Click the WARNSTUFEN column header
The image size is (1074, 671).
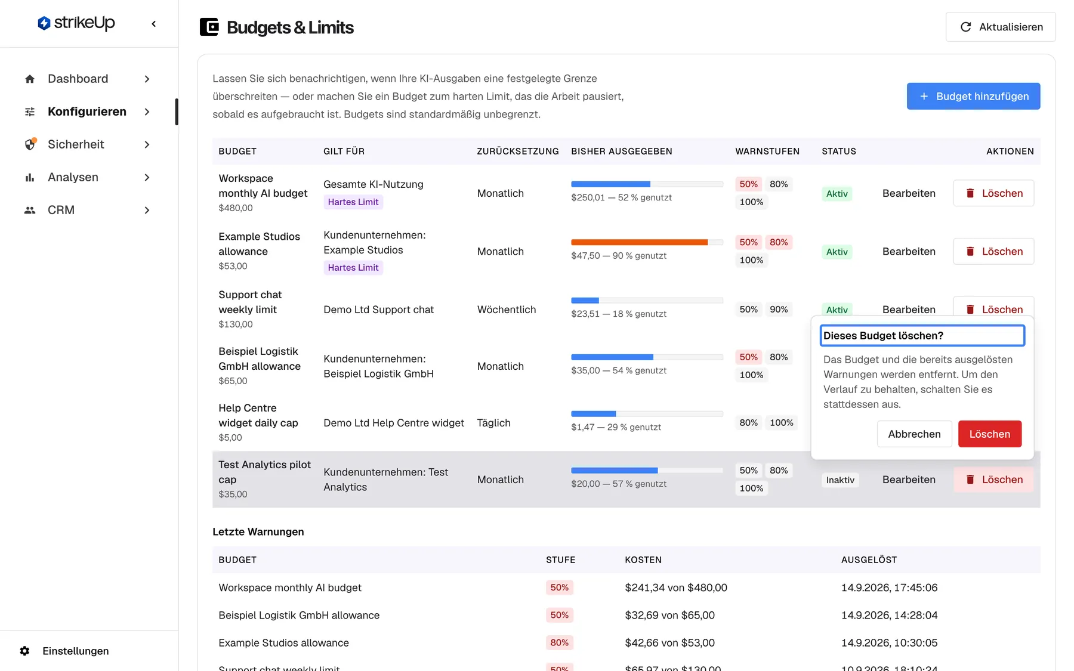(x=767, y=151)
